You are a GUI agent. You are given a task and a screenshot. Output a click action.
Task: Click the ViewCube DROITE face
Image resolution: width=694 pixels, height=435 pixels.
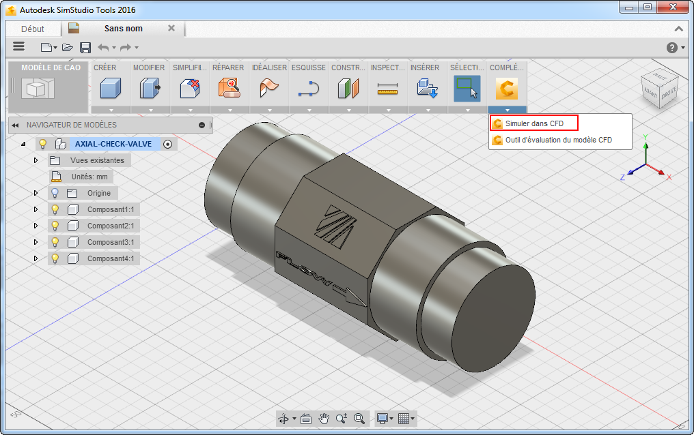click(x=669, y=93)
